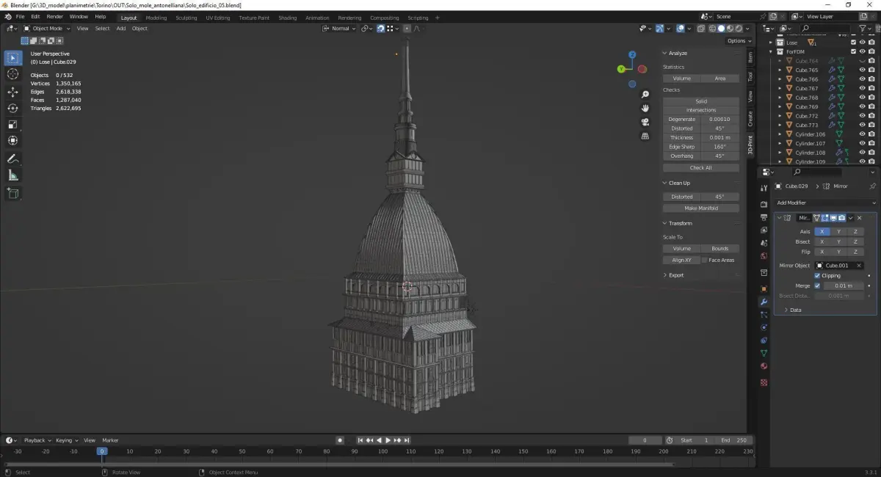Expand the Data section in Mirror modifier
The image size is (881, 477).
[x=786, y=310]
